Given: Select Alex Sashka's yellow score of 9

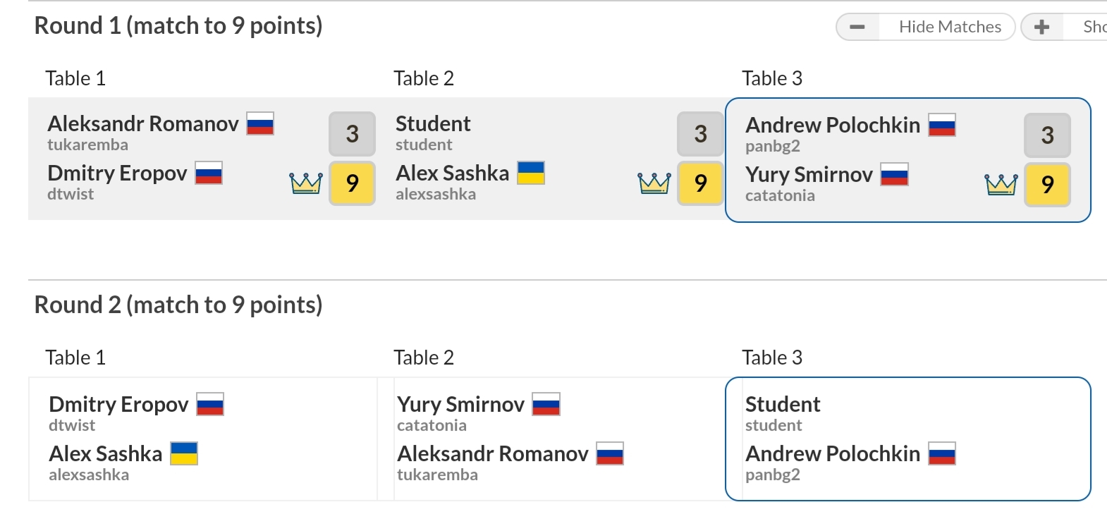Looking at the screenshot, I should tap(700, 183).
